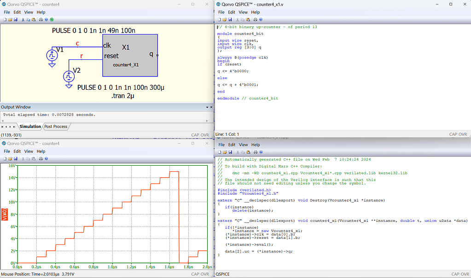Toggle CAP indicator in waveform window status bar
471x278 pixels.
[195, 273]
